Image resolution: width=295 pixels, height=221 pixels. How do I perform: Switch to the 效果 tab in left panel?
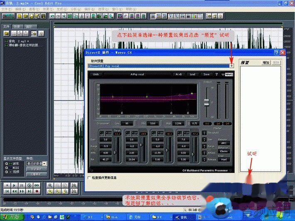[x=17, y=27]
